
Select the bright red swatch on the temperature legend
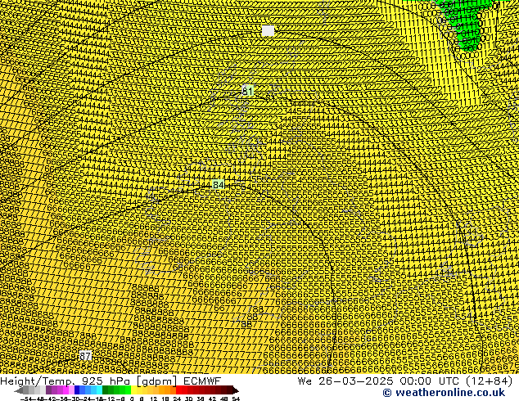point(178,390)
